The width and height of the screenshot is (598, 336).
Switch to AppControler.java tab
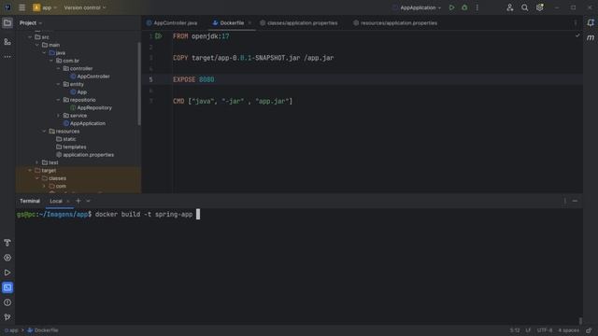point(172,22)
